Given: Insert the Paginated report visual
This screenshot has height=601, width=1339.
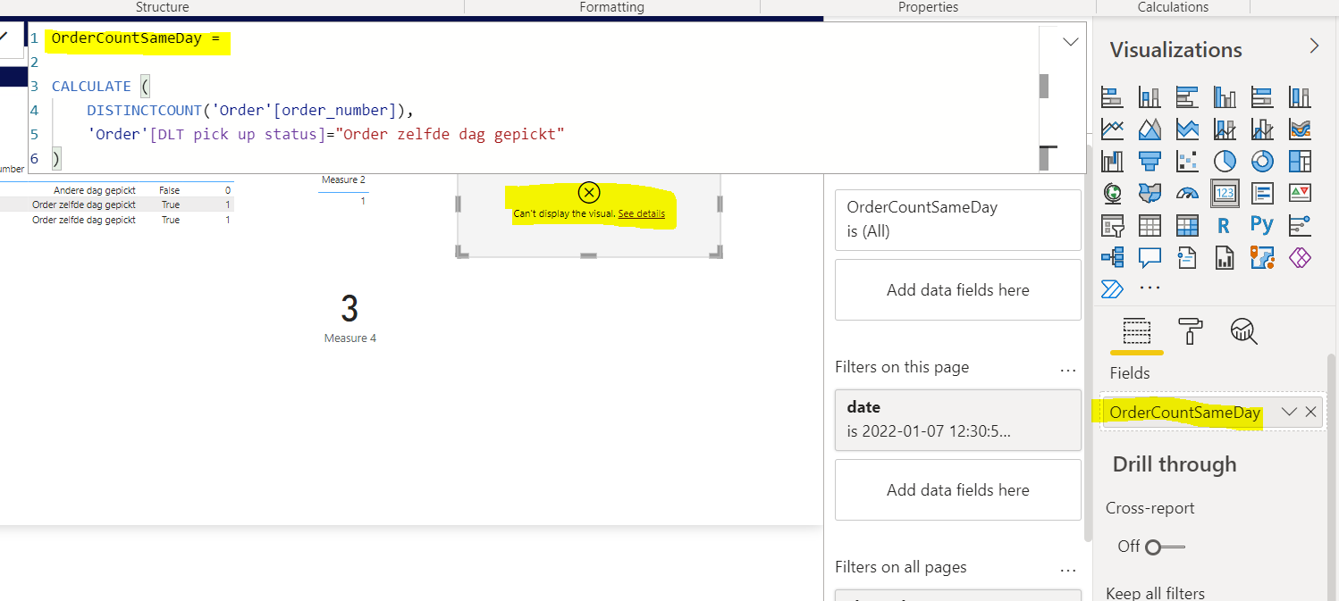Looking at the screenshot, I should (x=1225, y=257).
